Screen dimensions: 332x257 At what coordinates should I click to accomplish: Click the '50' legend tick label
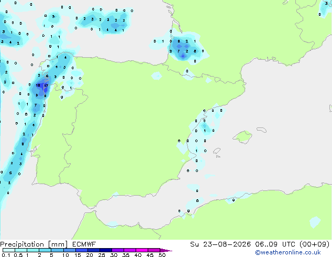pyautogui.click(x=162, y=255)
